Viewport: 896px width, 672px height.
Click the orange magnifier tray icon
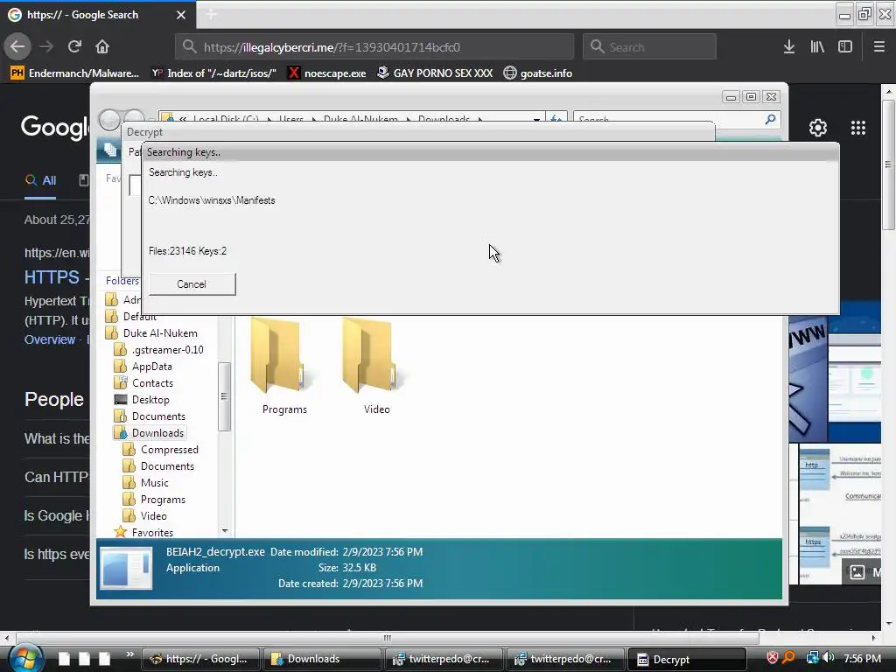789,658
